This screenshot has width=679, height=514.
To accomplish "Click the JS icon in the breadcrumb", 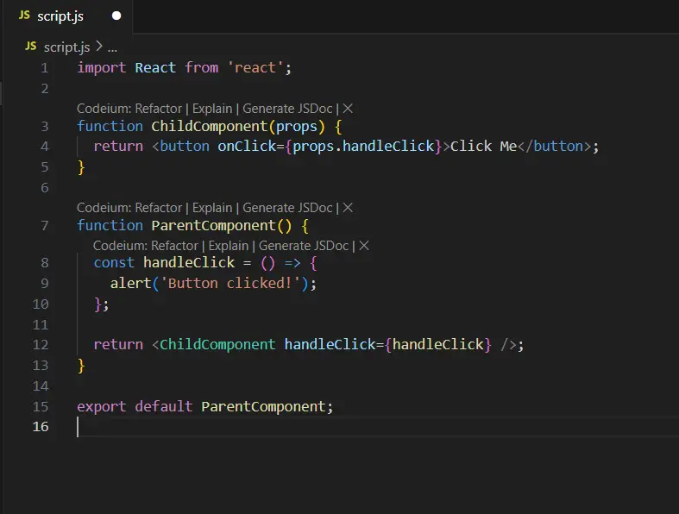I will tap(31, 46).
